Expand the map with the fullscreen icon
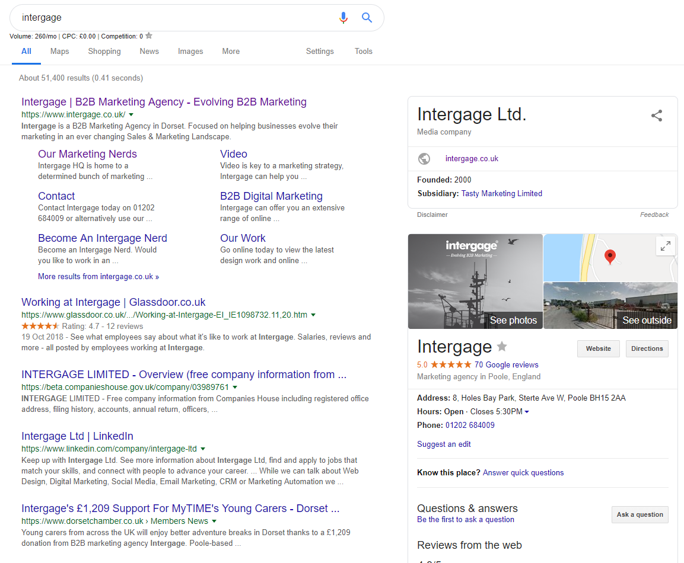684x563 pixels. pos(665,246)
